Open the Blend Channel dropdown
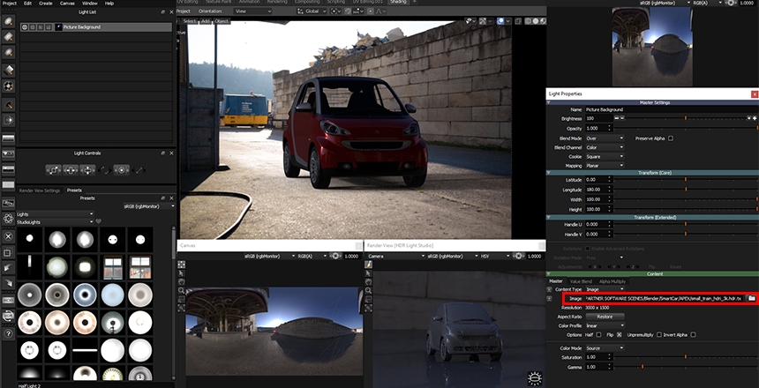 click(605, 147)
